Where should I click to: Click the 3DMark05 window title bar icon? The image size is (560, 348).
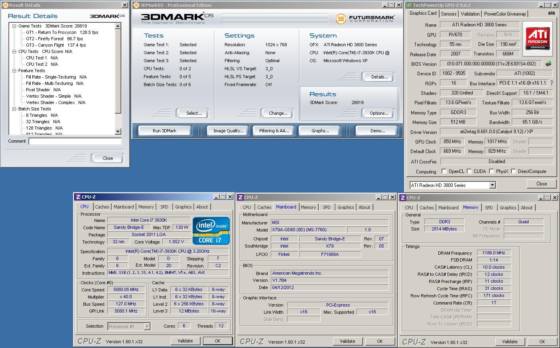click(136, 5)
